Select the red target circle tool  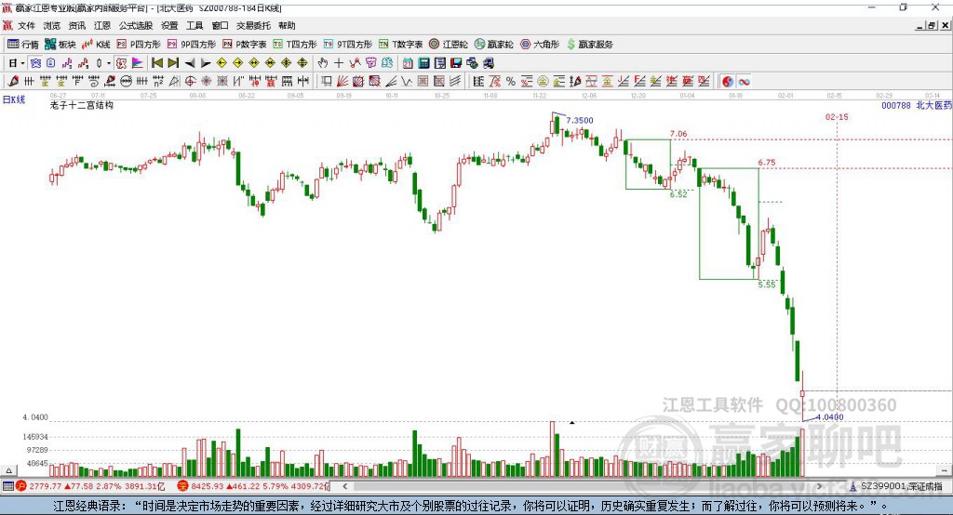click(x=190, y=82)
